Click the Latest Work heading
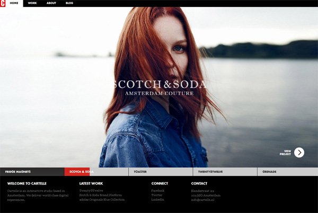Viewport: 318px width, 213px height. (91, 183)
